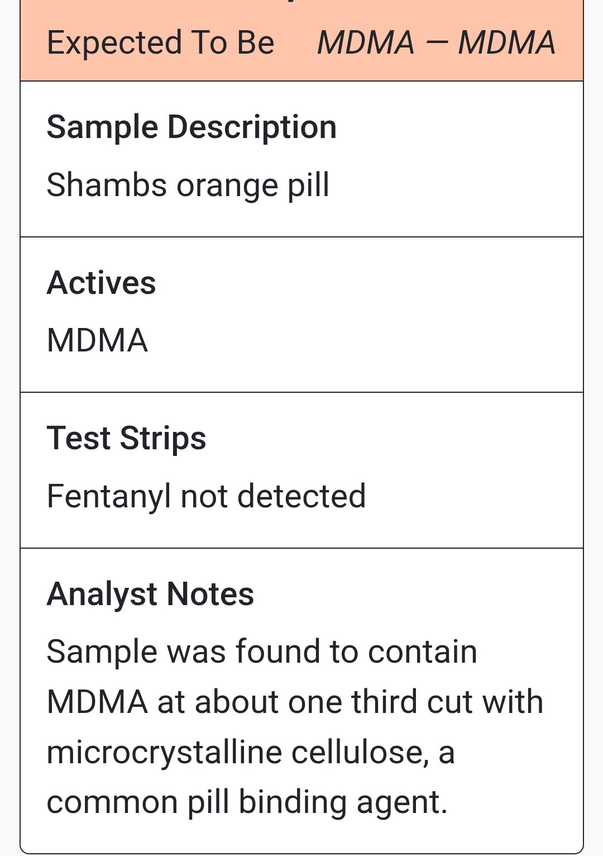Click the "Sample was found to contain" line

[x=262, y=651]
